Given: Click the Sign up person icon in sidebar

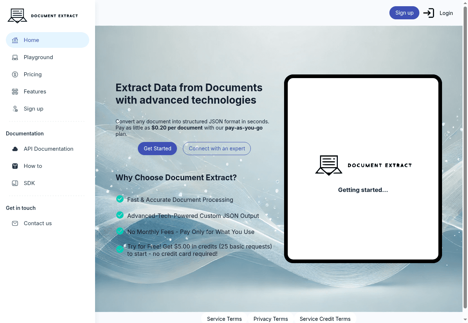Looking at the screenshot, I should (15, 109).
